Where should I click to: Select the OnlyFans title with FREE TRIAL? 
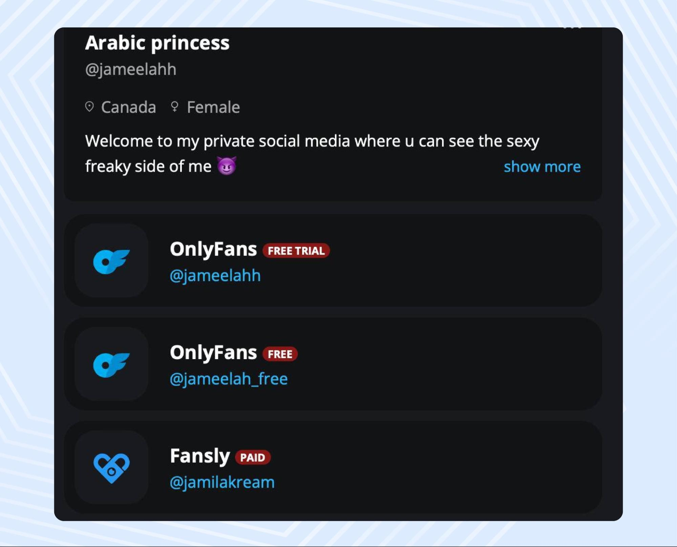(x=213, y=249)
